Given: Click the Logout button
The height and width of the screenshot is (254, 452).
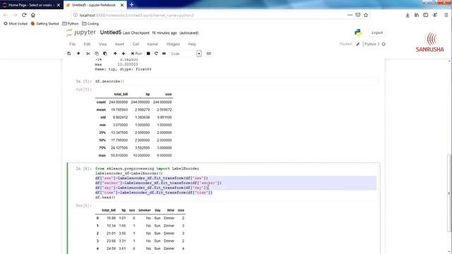Looking at the screenshot, I should click(377, 32).
